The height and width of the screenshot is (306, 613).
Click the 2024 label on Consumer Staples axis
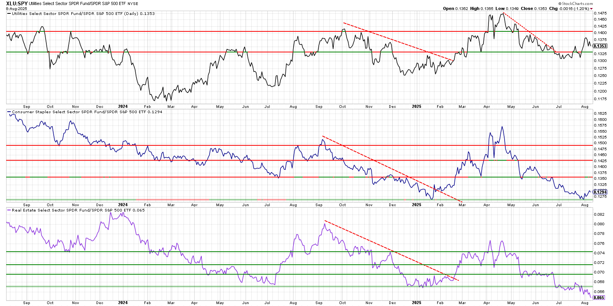(x=123, y=205)
